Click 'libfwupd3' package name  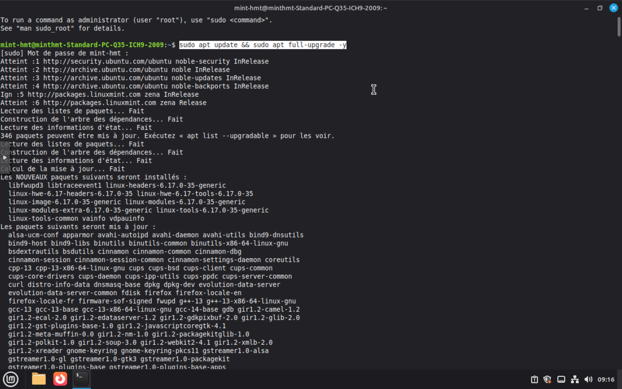[26, 185]
